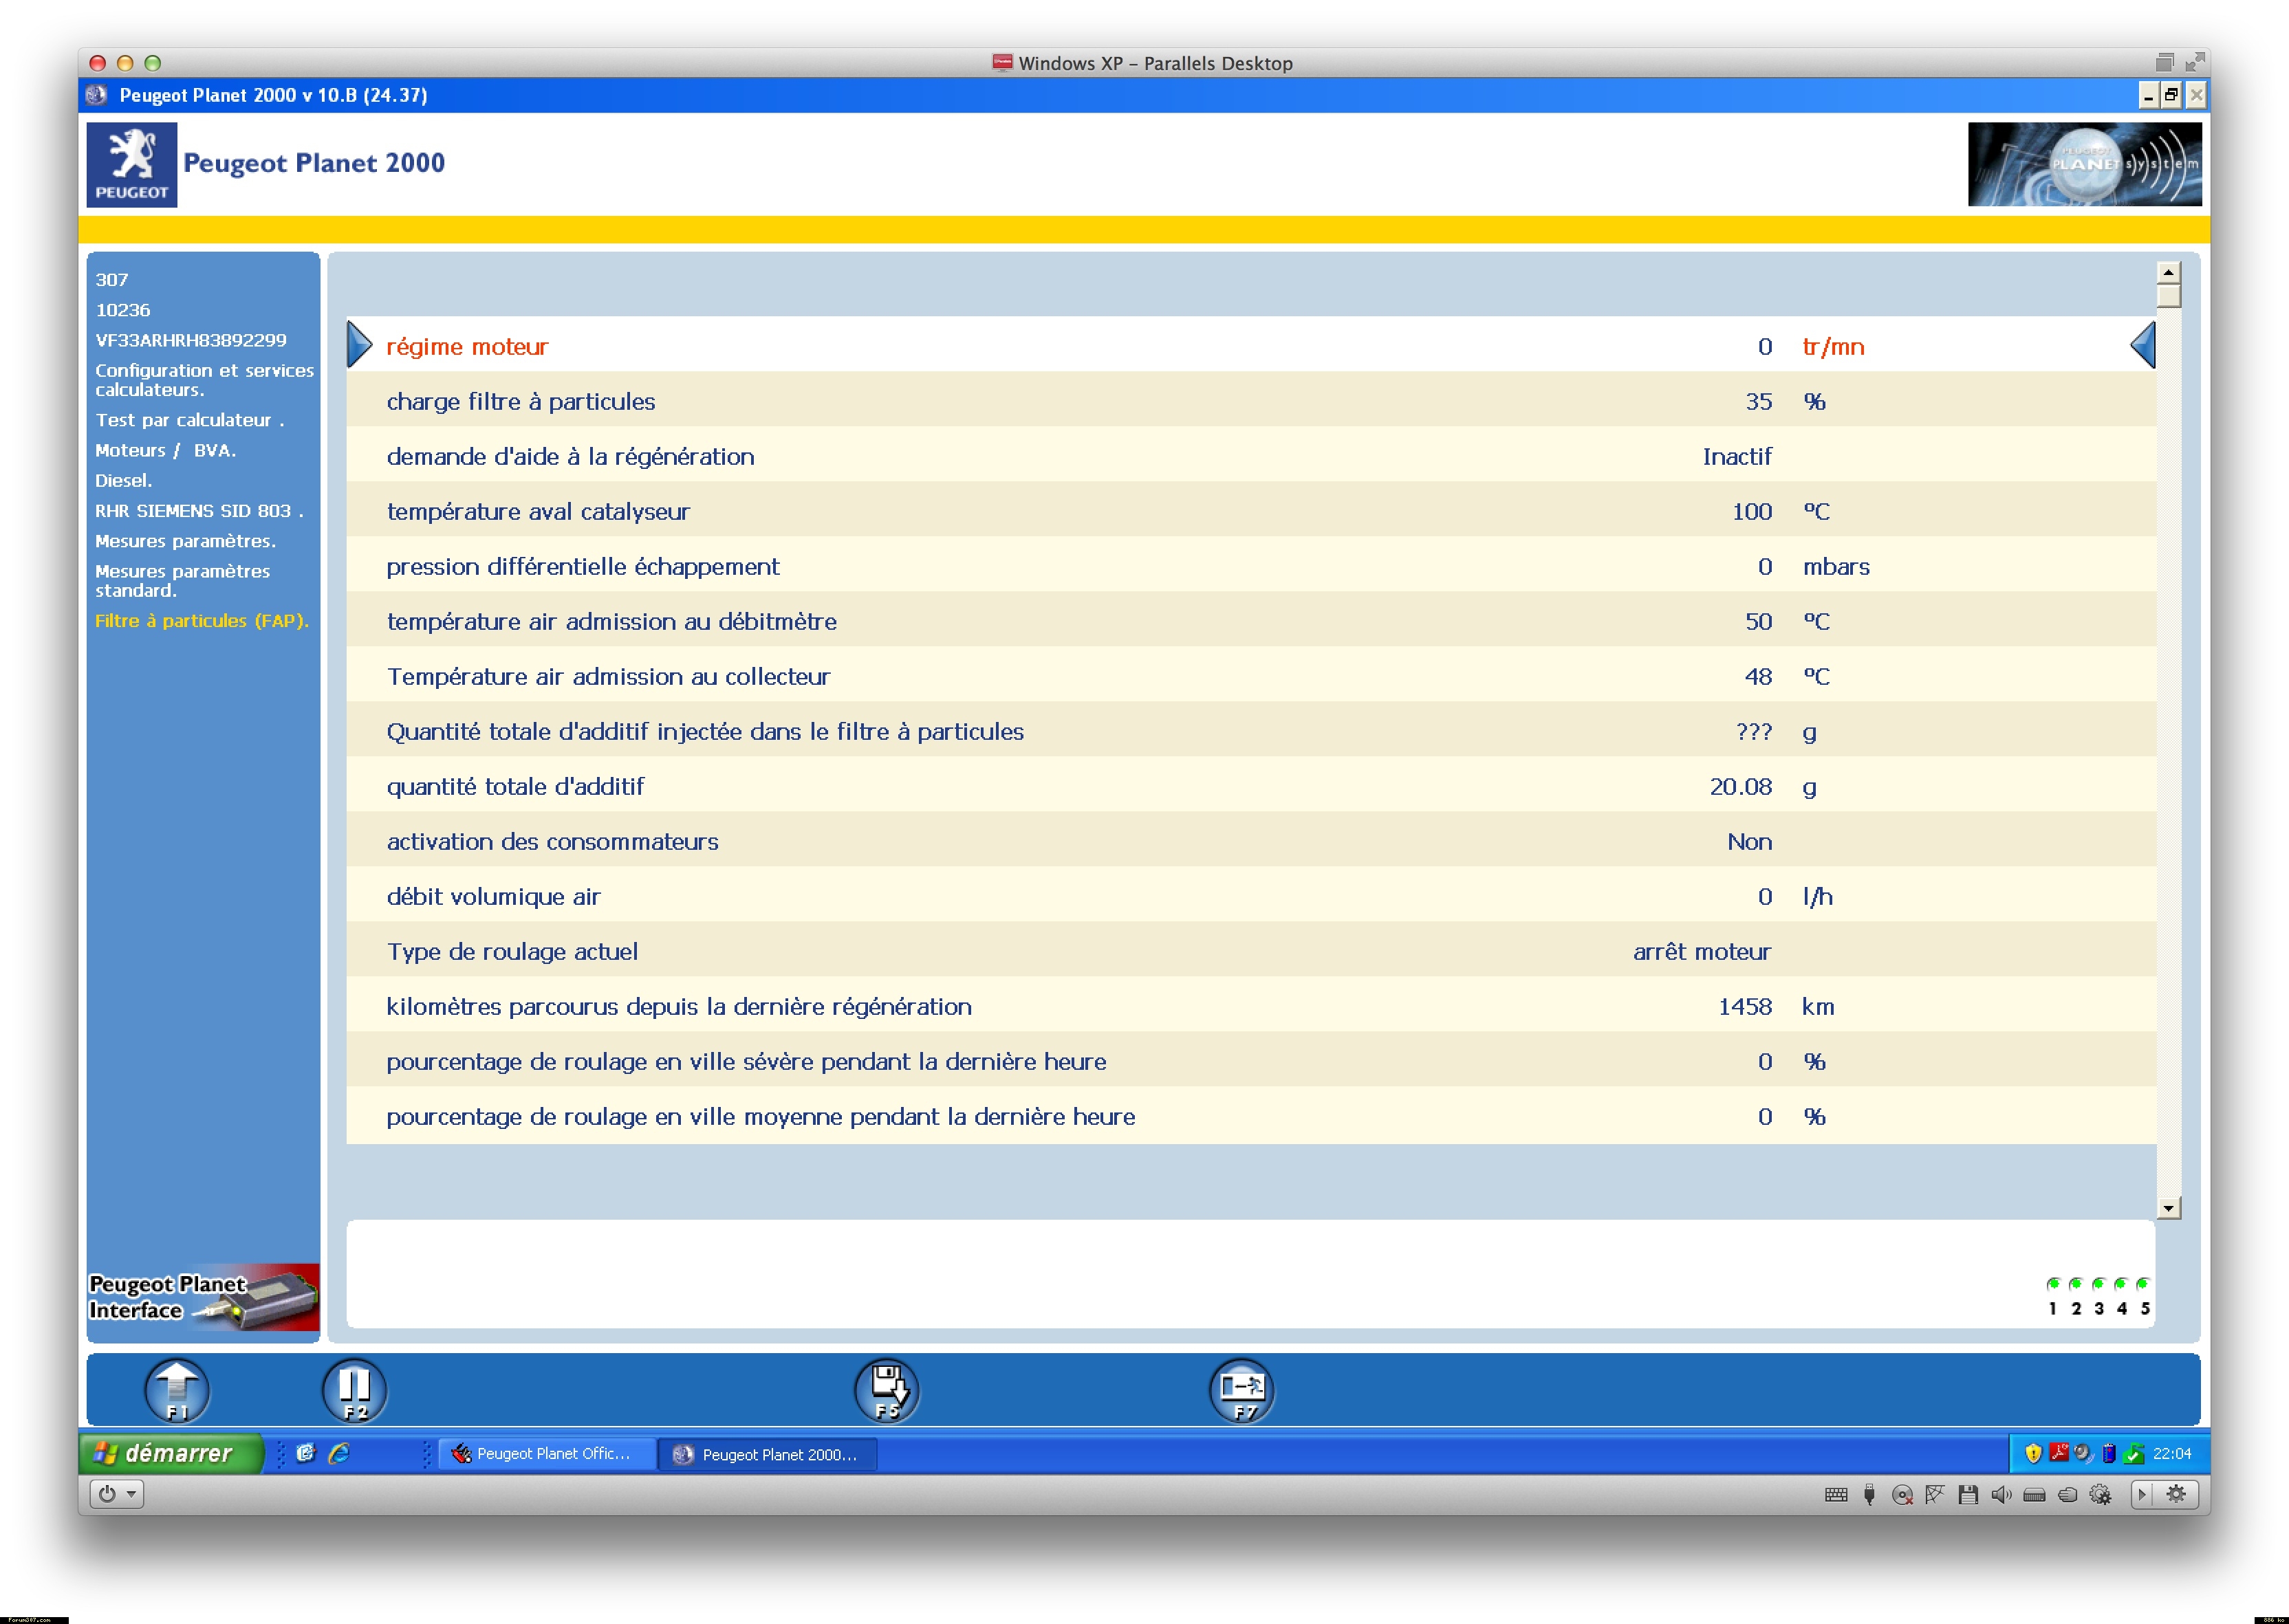This screenshot has height=1624, width=2289.
Task: Expand Parallels status bar arrow
Action: coord(2142,1495)
